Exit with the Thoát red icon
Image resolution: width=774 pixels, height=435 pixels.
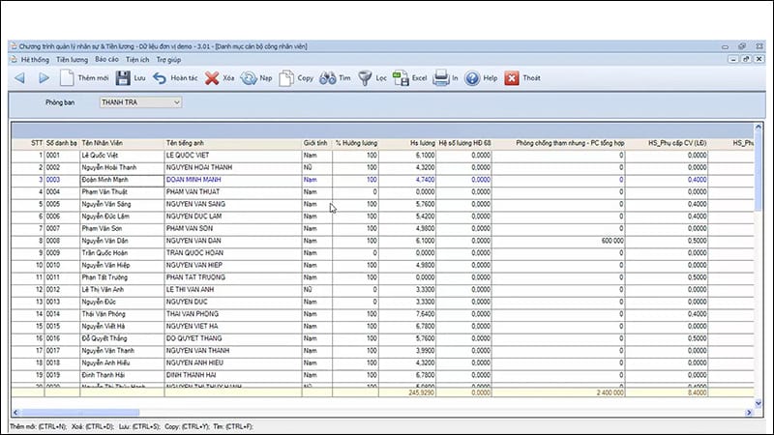512,78
